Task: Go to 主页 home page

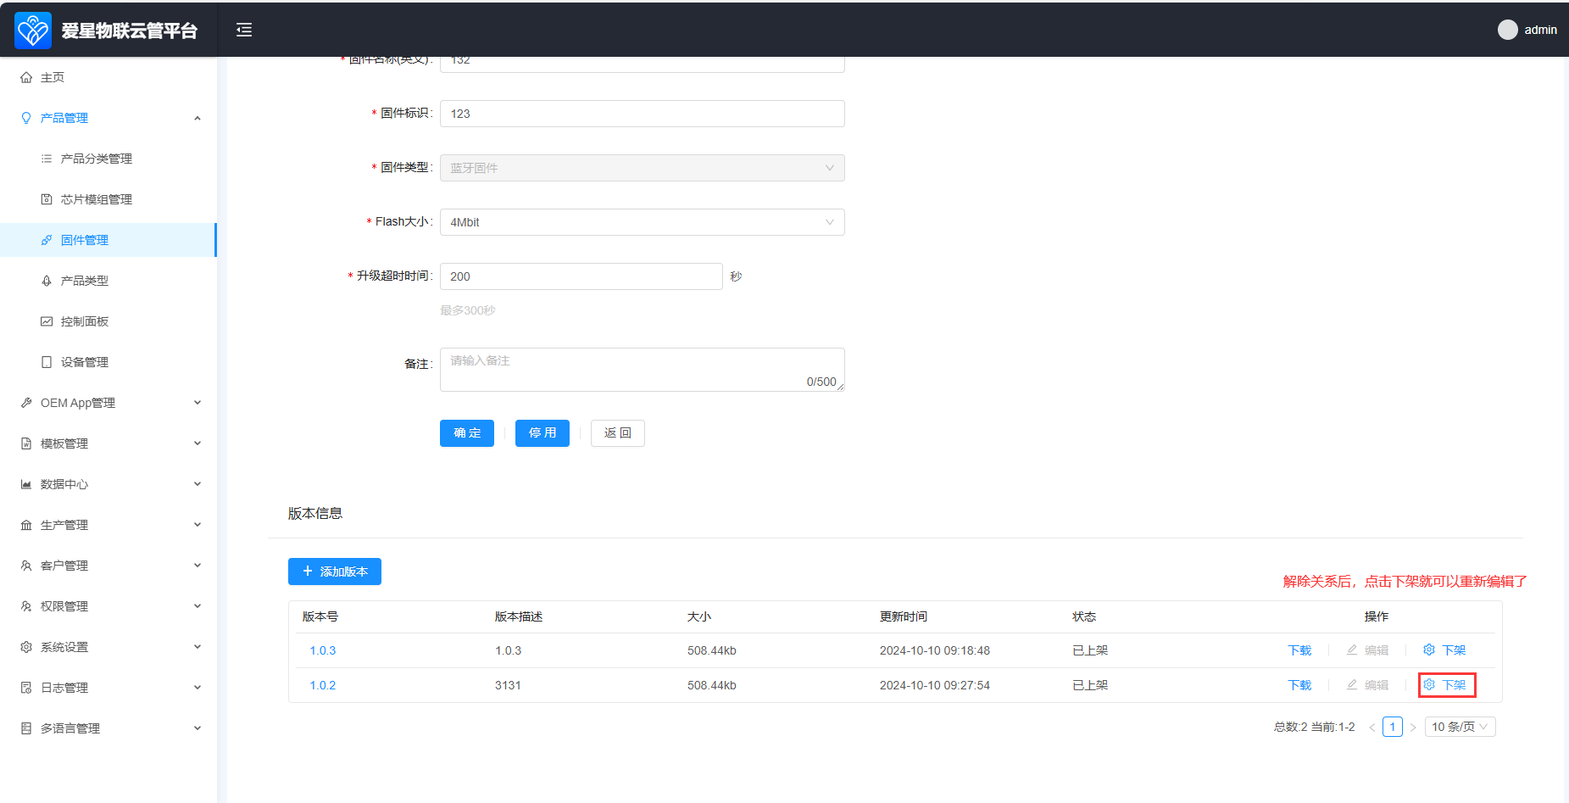Action: click(108, 77)
